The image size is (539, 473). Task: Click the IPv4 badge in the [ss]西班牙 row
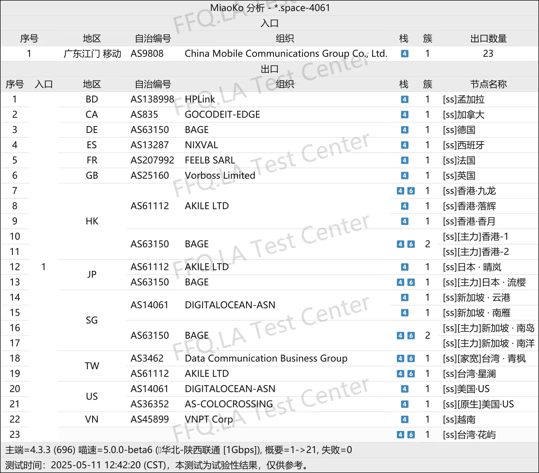[x=405, y=145]
